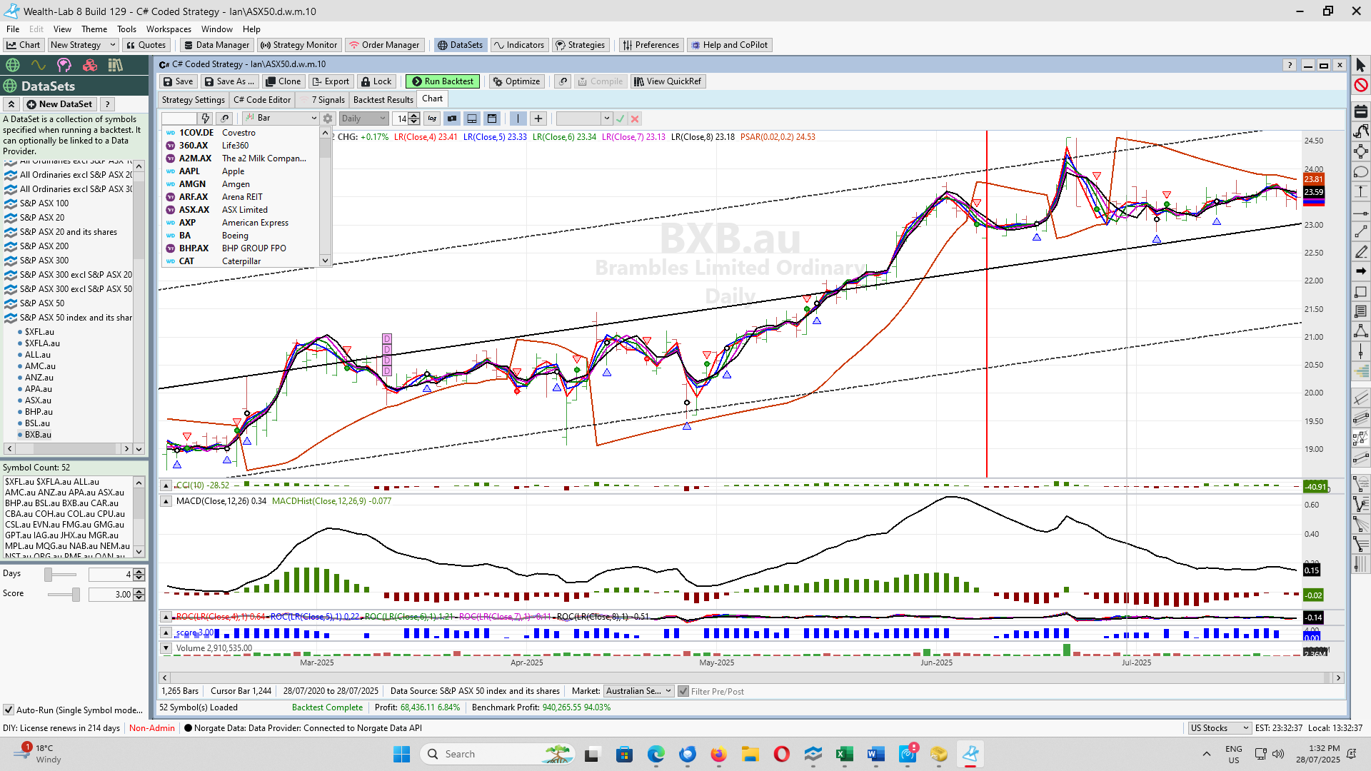Collapse the DataSets description with double chevron
Viewport: 1371px width, 771px height.
pyautogui.click(x=11, y=104)
